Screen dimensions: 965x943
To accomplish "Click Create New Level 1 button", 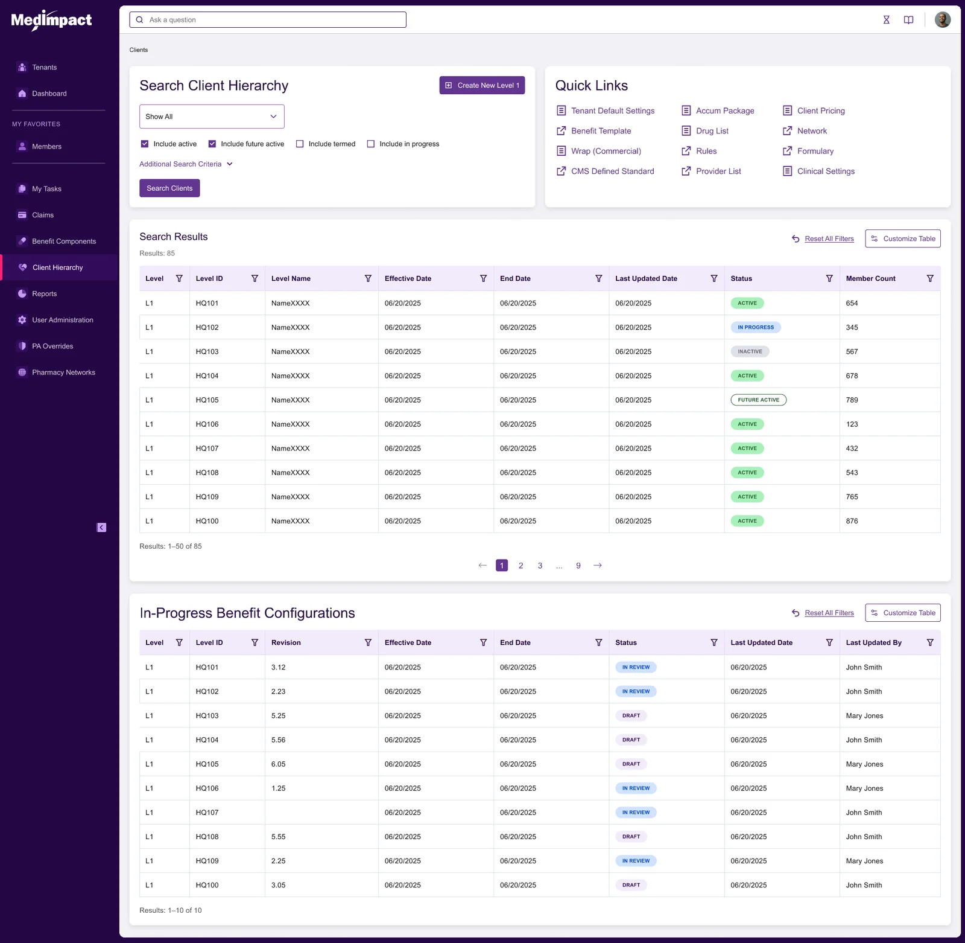I will click(x=482, y=85).
